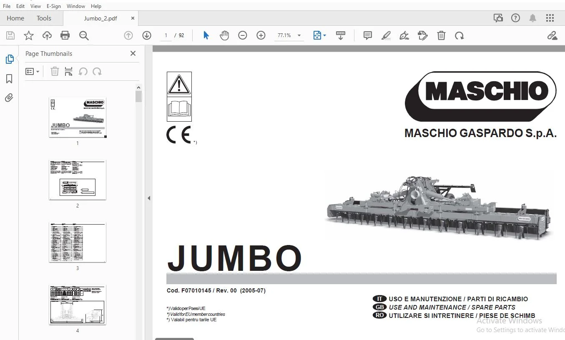This screenshot has width=565, height=340.
Task: Click the MASCHIO GASPARDO S.p.A. text
Action: (x=480, y=133)
